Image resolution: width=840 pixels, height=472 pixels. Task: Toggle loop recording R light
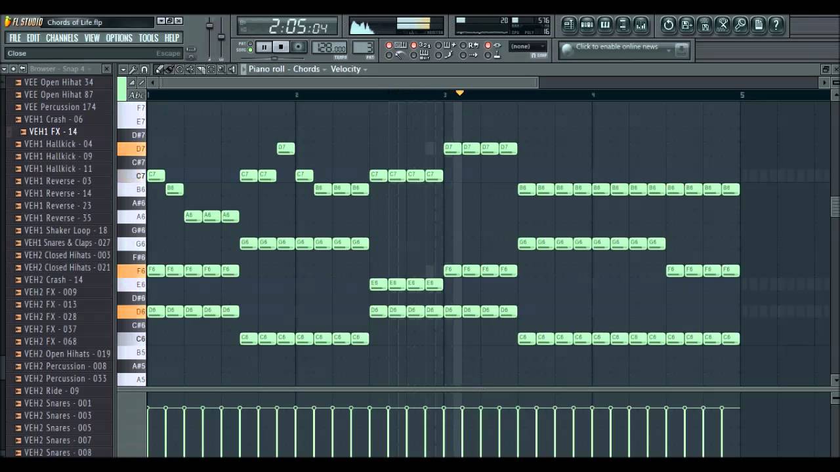click(x=463, y=45)
